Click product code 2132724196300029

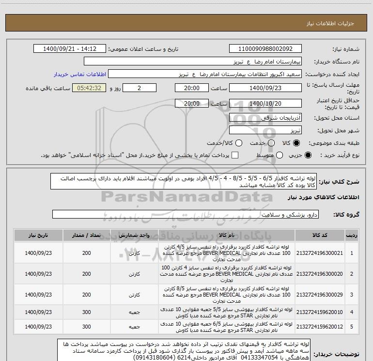point(320,295)
